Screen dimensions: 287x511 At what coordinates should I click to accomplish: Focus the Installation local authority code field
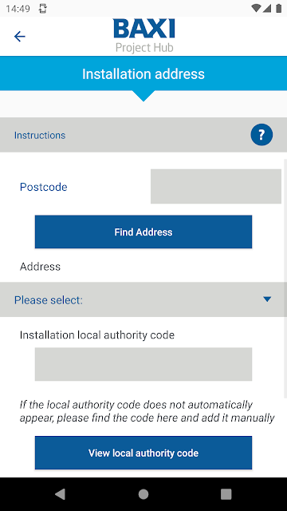click(143, 364)
